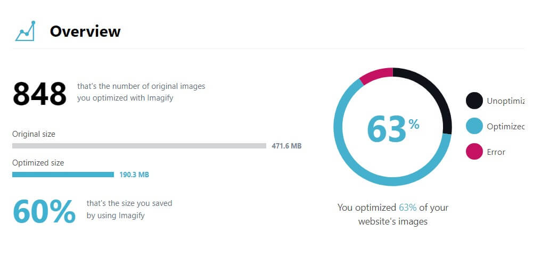Click the Original size label

point(34,134)
